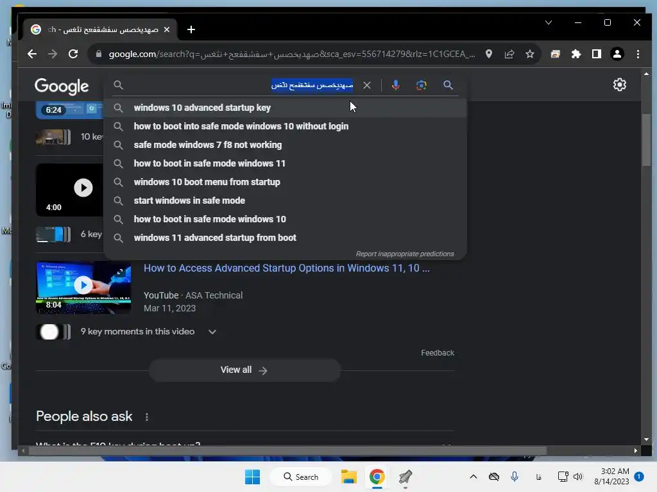The image size is (657, 492).
Task: Click taskbar microphone tray icon
Action: 515,477
